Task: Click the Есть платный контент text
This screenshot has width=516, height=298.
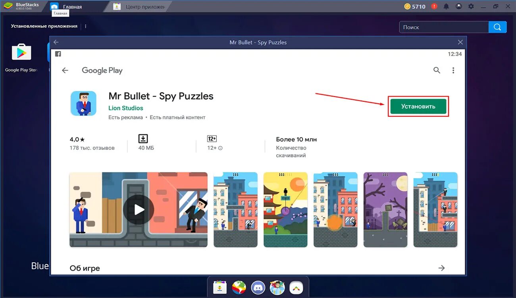Action: click(x=177, y=117)
